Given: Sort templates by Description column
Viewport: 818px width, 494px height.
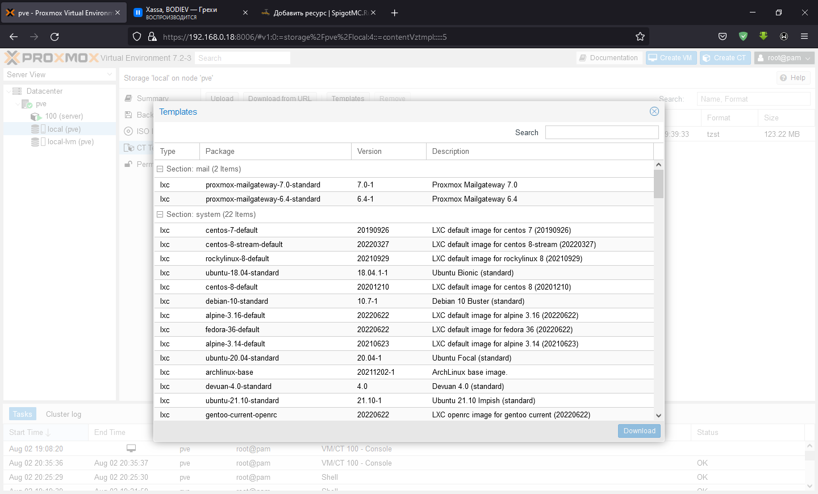Looking at the screenshot, I should pyautogui.click(x=540, y=152).
